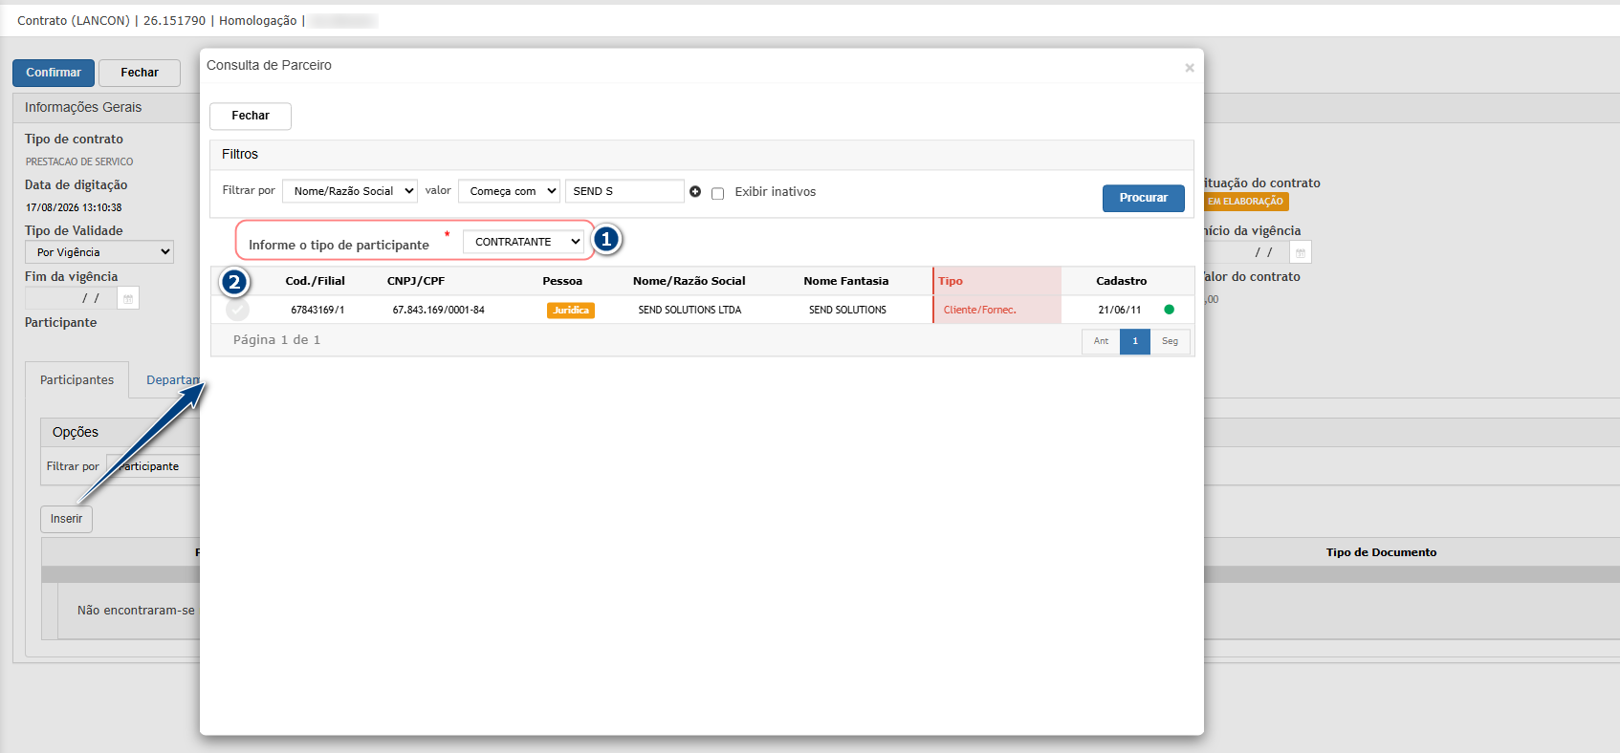Open the Fim da vigência calendar icon
Screen dimensions: 1620x753
[128, 298]
